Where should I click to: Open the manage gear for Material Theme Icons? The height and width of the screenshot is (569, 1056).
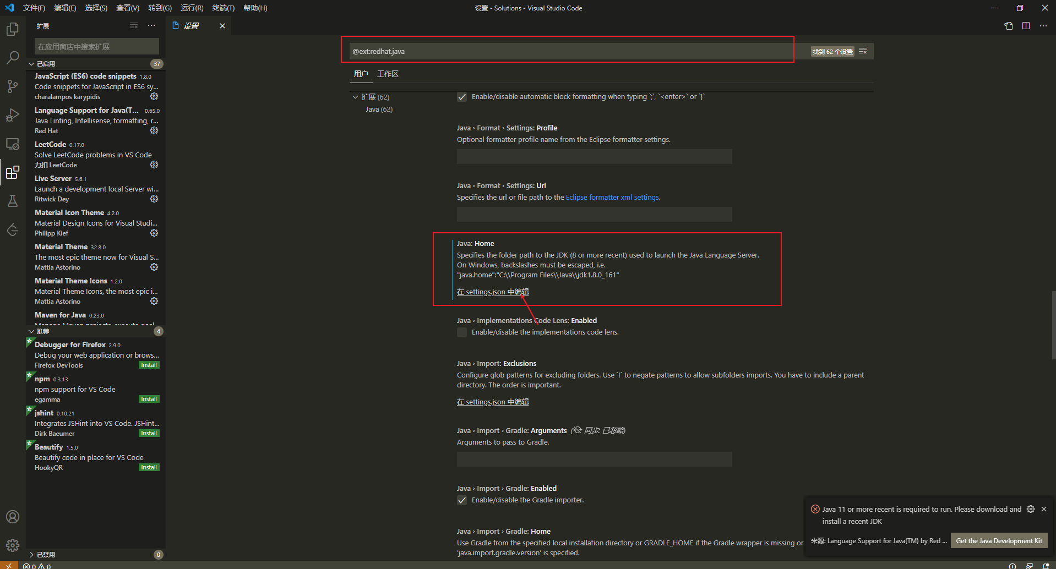coord(154,301)
